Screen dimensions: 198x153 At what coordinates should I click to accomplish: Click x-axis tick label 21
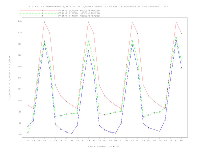66,140
